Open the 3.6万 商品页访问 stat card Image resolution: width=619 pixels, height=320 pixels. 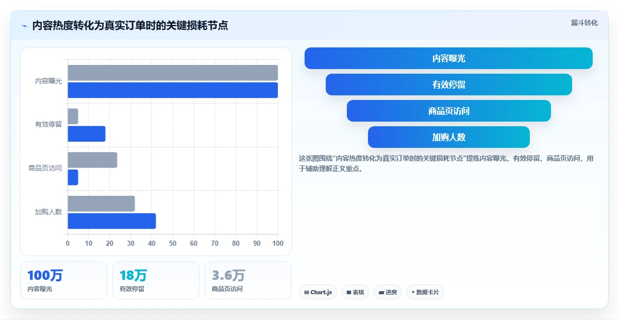(248, 280)
